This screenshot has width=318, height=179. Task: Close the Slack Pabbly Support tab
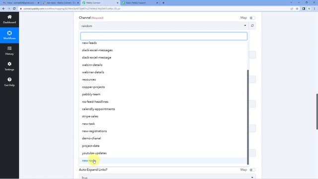point(157,3)
